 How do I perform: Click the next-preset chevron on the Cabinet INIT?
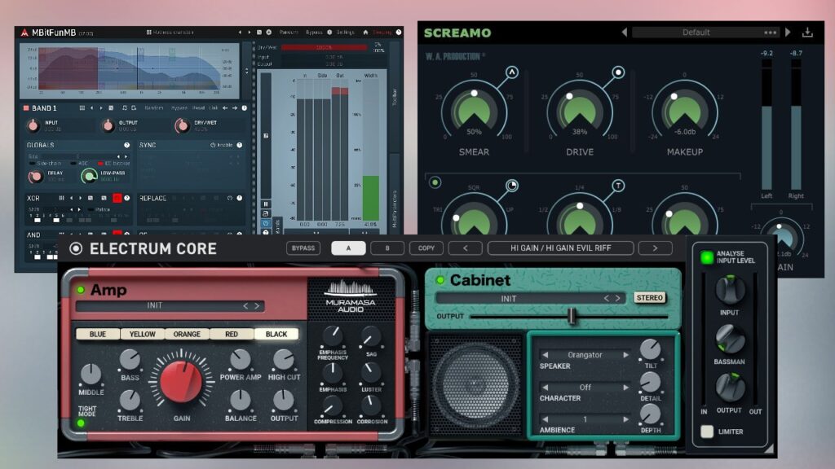[619, 297]
